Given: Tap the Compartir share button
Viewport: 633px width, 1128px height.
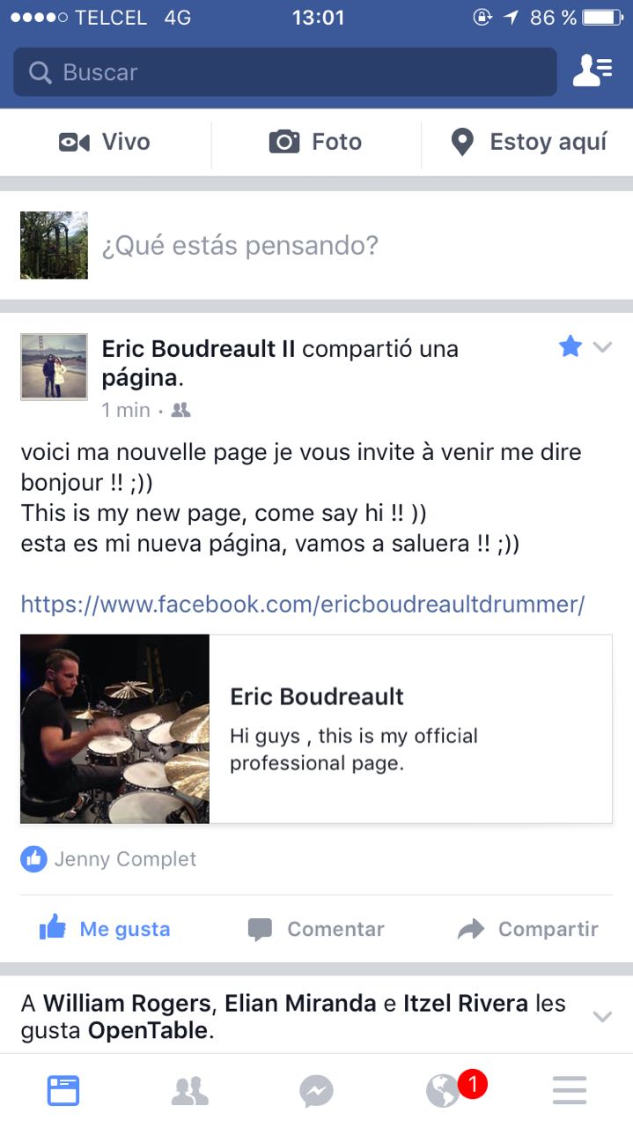Looking at the screenshot, I should [528, 929].
